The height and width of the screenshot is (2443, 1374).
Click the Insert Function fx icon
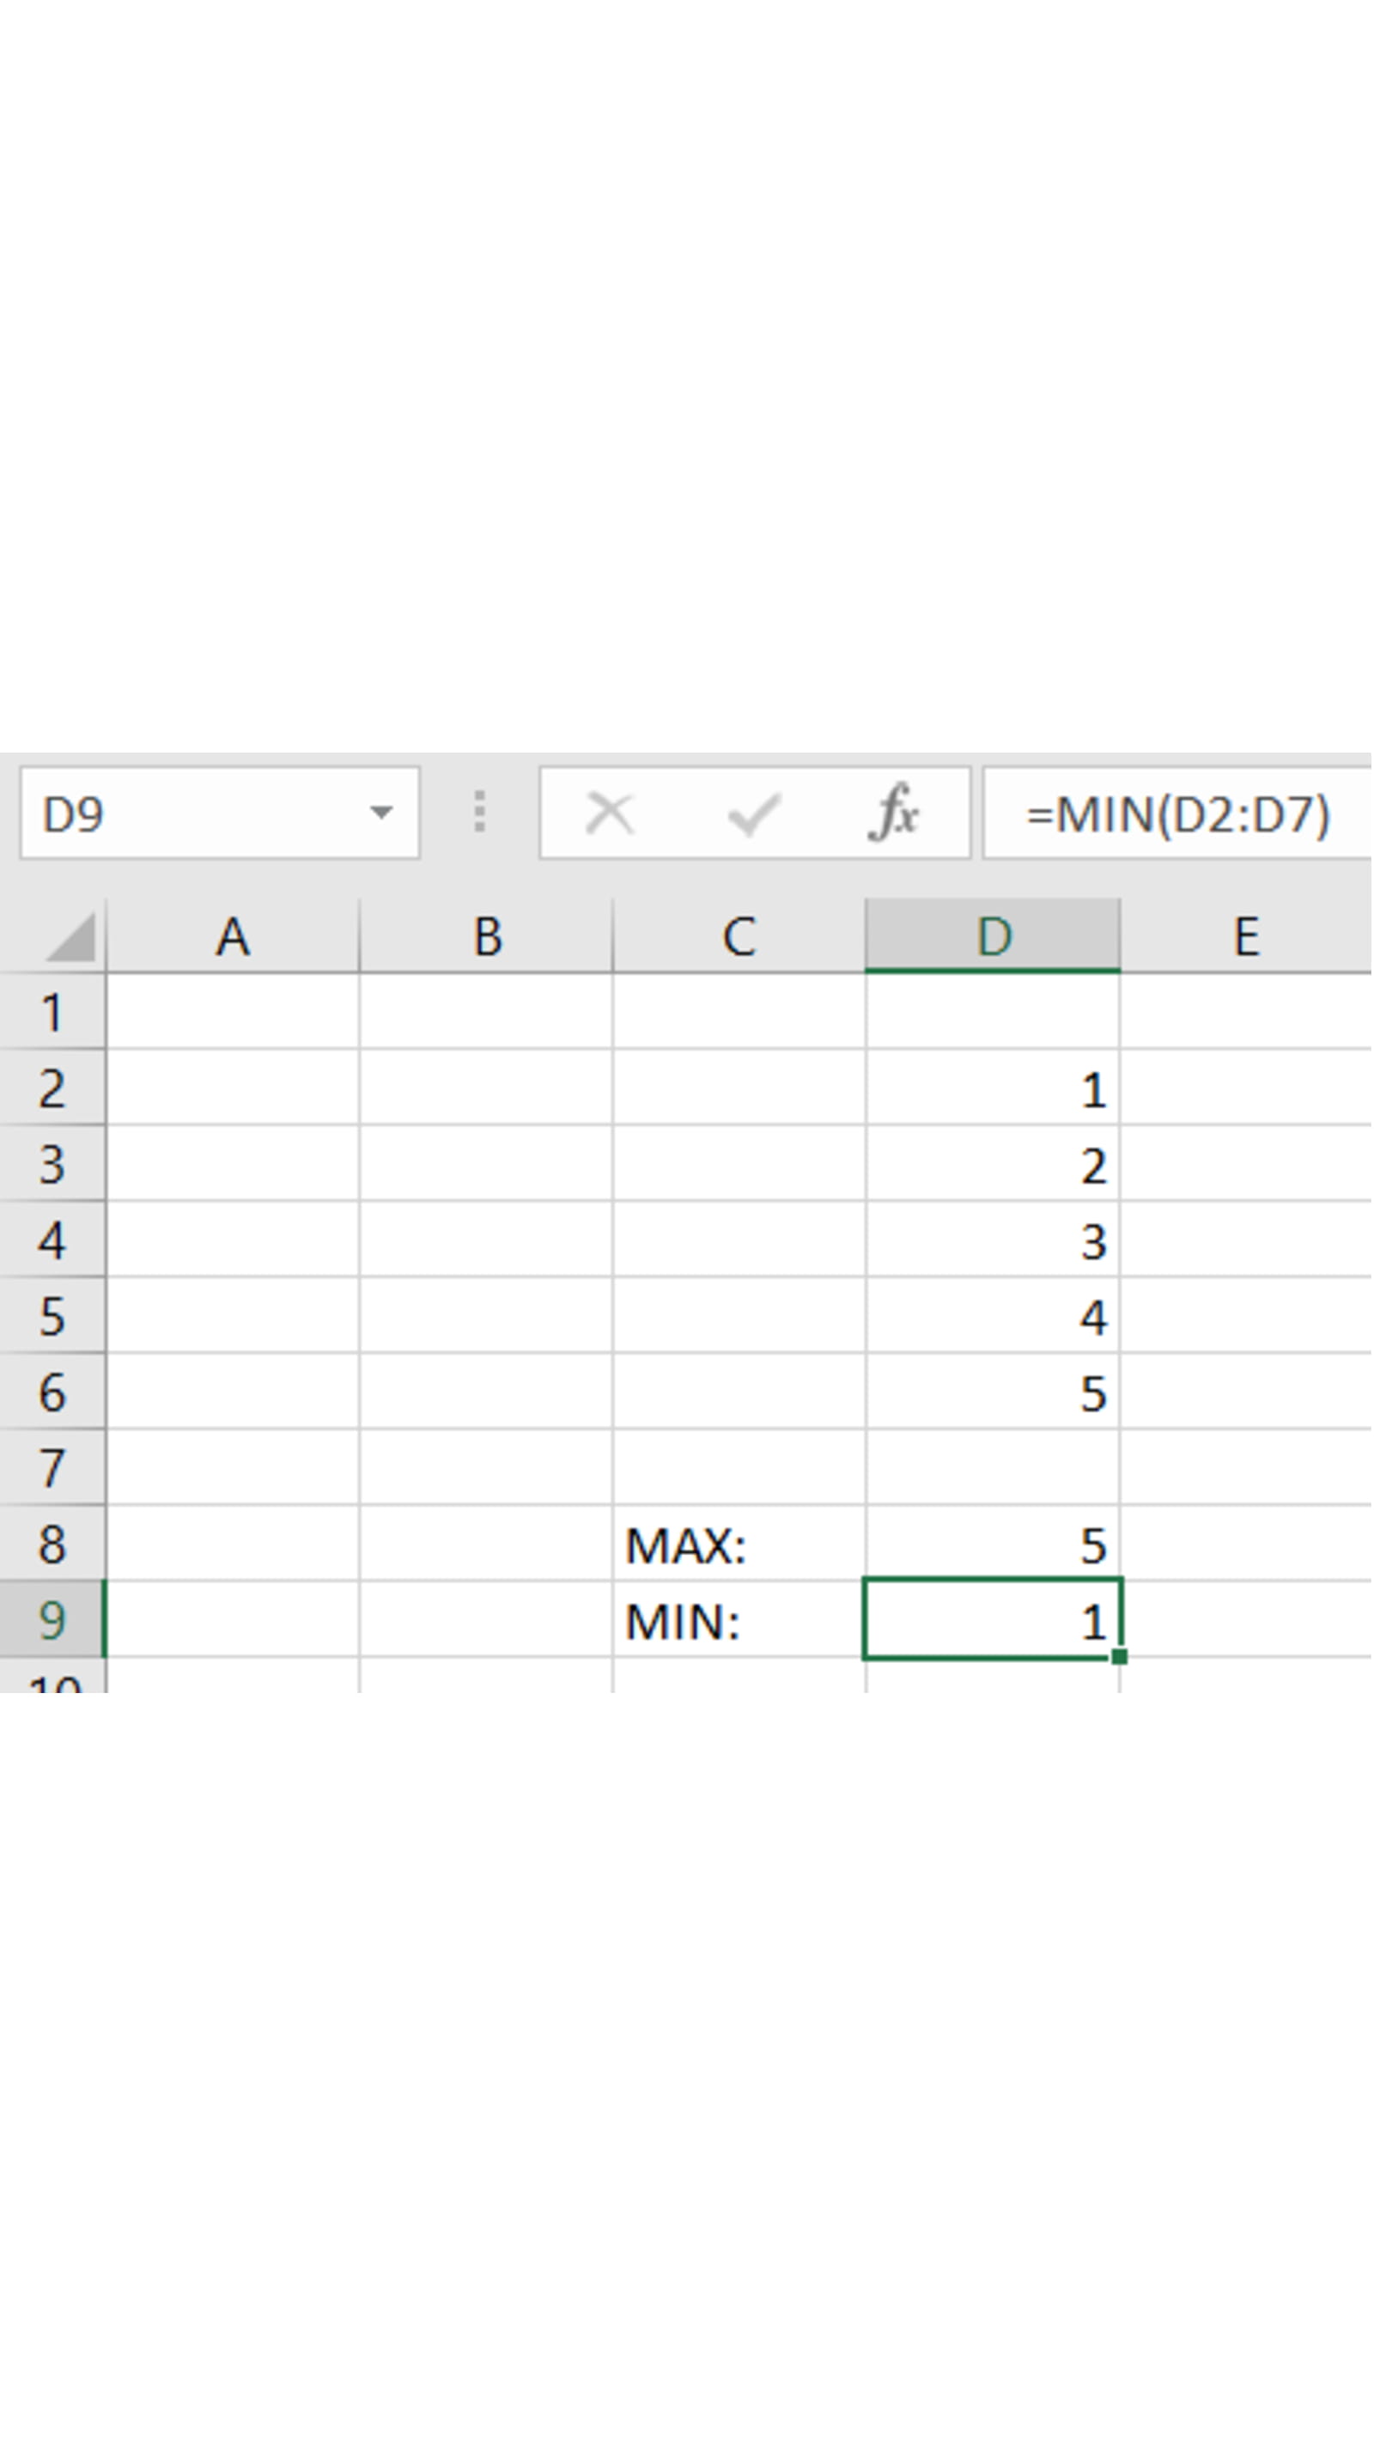point(893,813)
